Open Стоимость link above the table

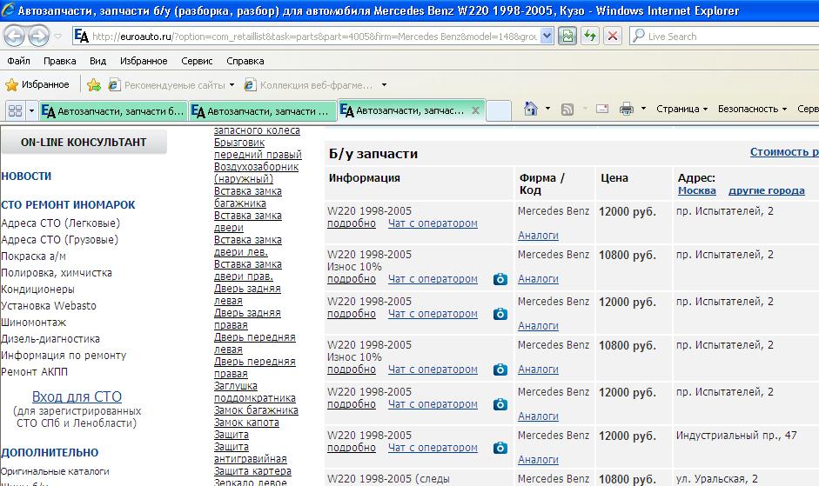click(x=784, y=152)
